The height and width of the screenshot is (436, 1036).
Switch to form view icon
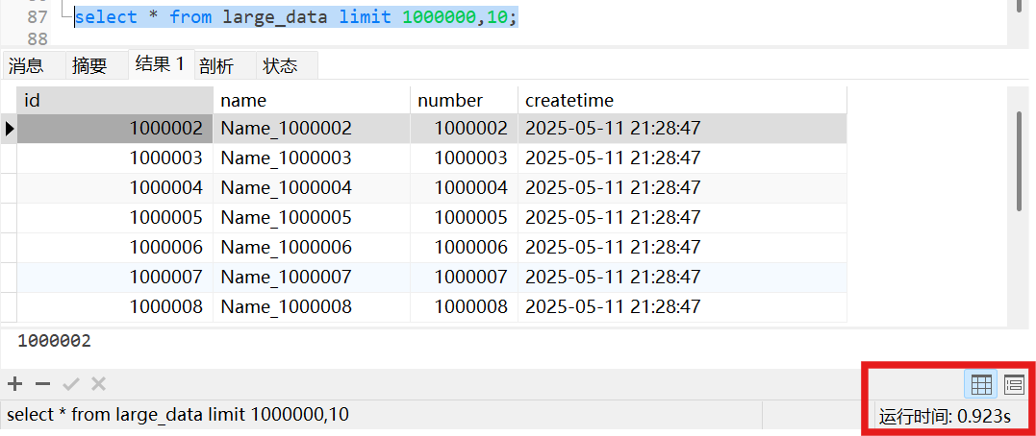pos(1013,385)
